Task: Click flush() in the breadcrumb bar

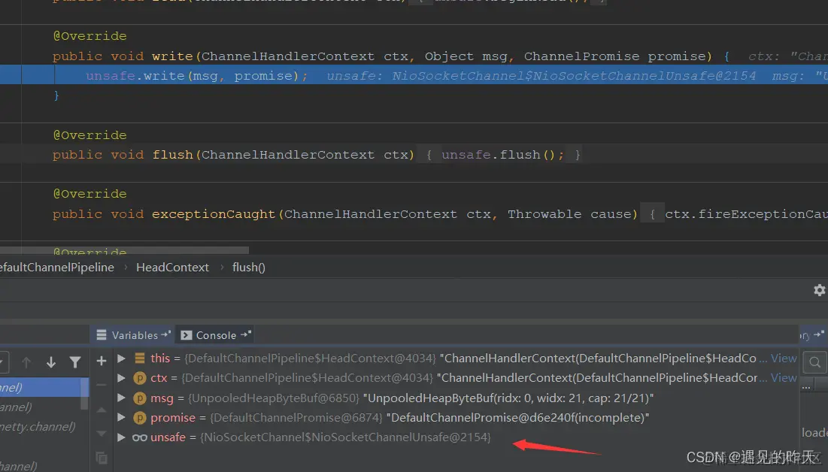Action: coord(249,268)
